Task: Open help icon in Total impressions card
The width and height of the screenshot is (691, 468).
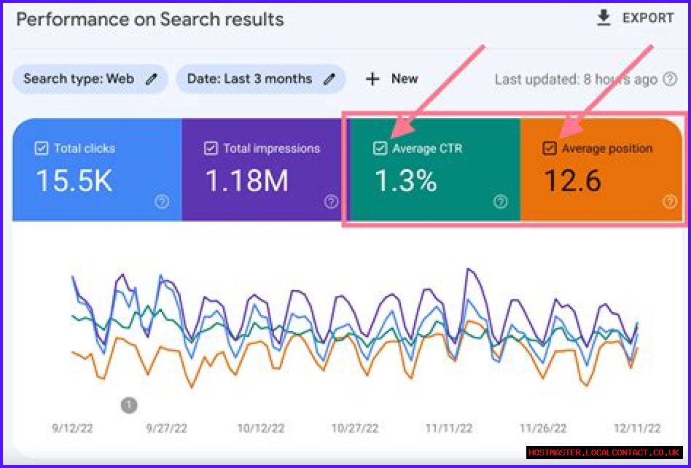Action: pyautogui.click(x=331, y=201)
